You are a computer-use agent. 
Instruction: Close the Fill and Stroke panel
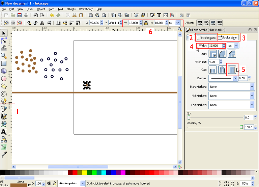255,30
